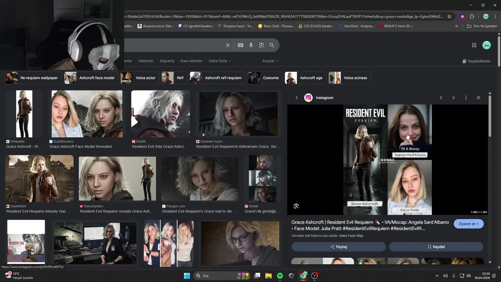
Task: Open the Instagram source icon
Action: coord(308,98)
